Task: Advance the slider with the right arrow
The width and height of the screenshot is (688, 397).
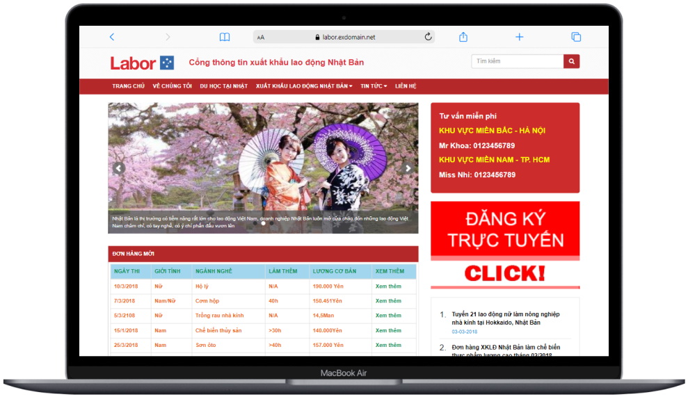Action: pyautogui.click(x=408, y=168)
